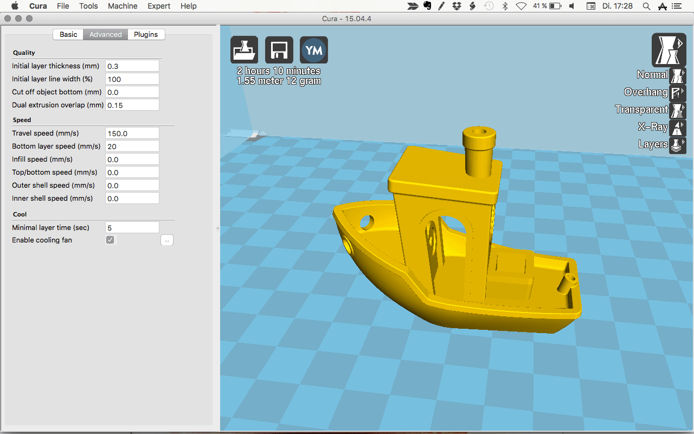
Task: Select the Minimal layer time field
Action: point(132,227)
